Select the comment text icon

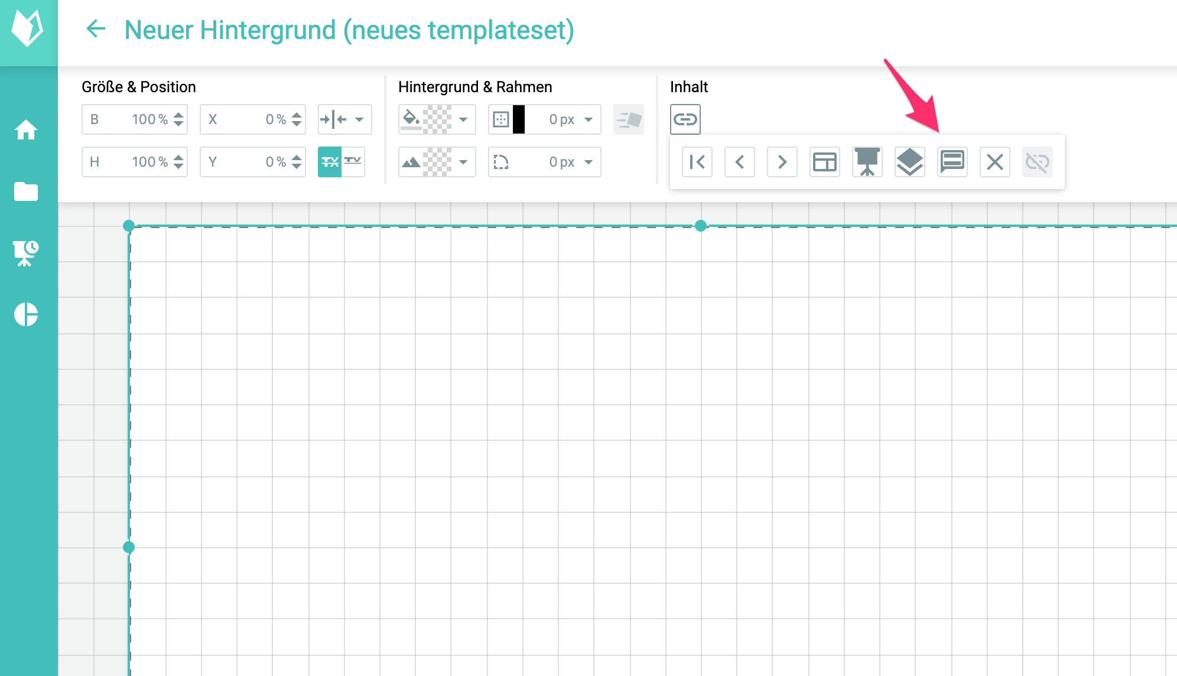coord(952,162)
